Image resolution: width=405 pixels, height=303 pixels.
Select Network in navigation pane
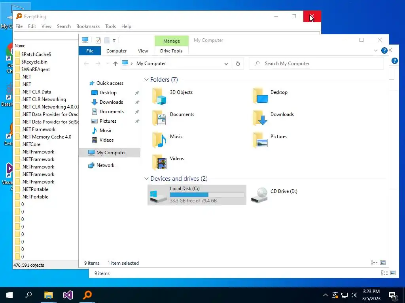tap(105, 165)
